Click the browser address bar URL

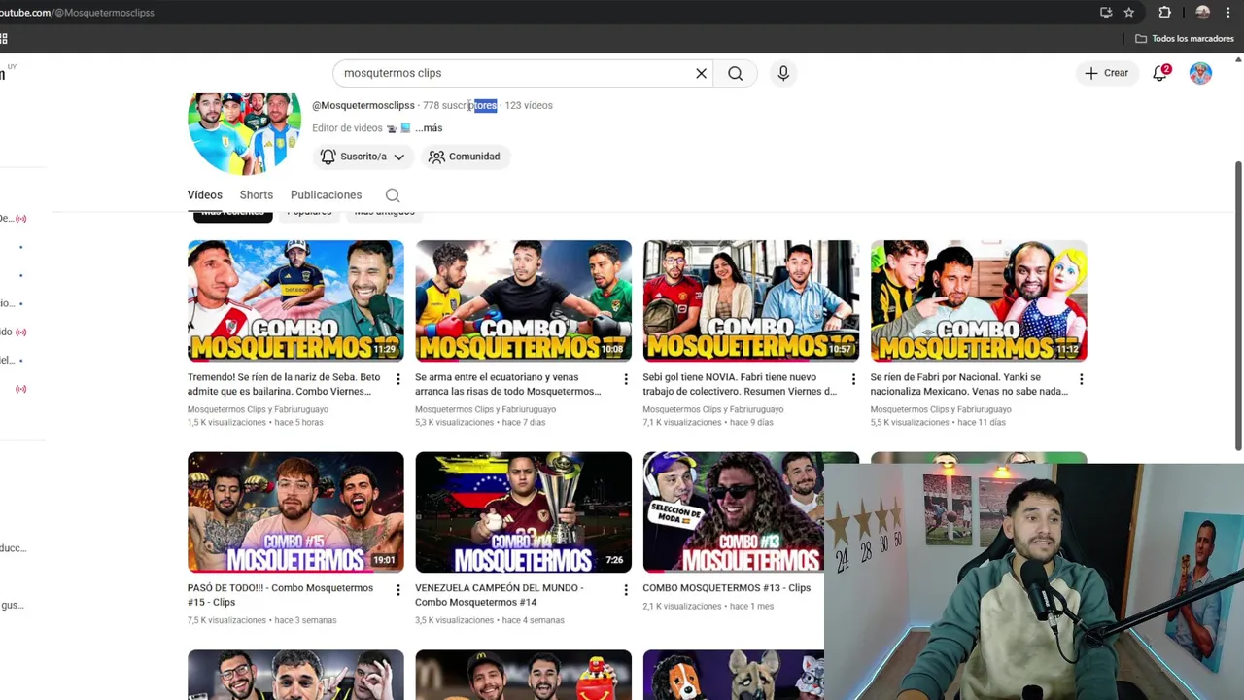pos(77,13)
